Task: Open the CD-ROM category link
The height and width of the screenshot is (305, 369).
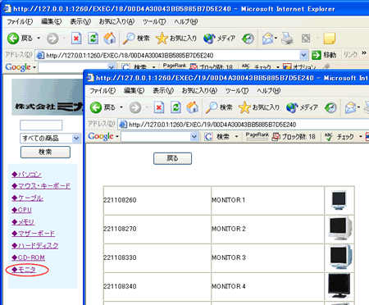Action: point(28,257)
